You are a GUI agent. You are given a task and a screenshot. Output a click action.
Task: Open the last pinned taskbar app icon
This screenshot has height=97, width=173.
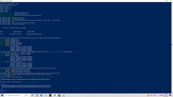tap(64, 95)
